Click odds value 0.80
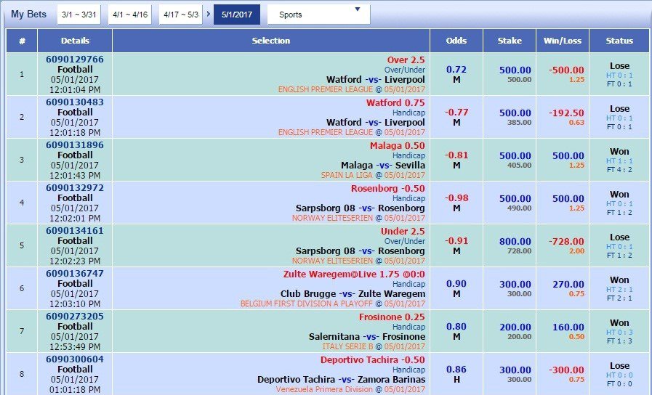This screenshot has width=652, height=395. coord(456,326)
